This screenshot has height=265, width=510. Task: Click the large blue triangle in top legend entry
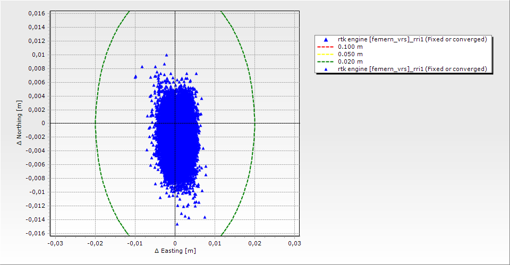(x=326, y=40)
